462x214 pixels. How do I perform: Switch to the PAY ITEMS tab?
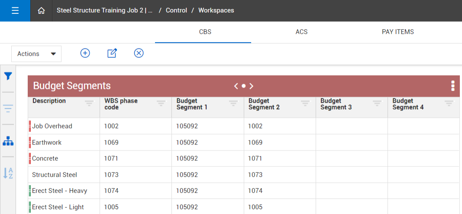click(x=397, y=32)
